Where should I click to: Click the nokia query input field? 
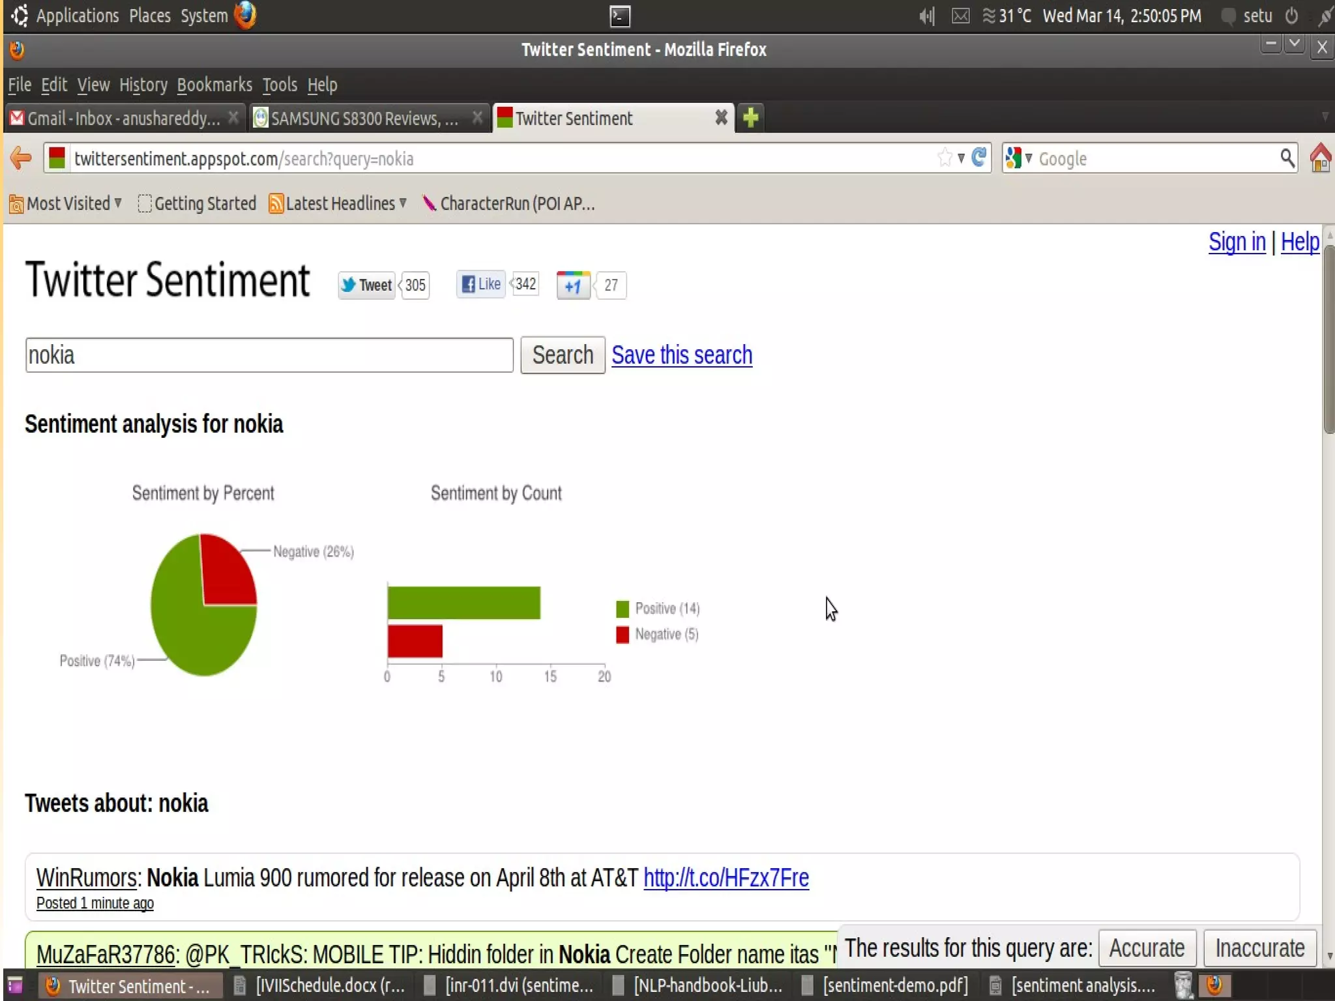[x=269, y=355]
